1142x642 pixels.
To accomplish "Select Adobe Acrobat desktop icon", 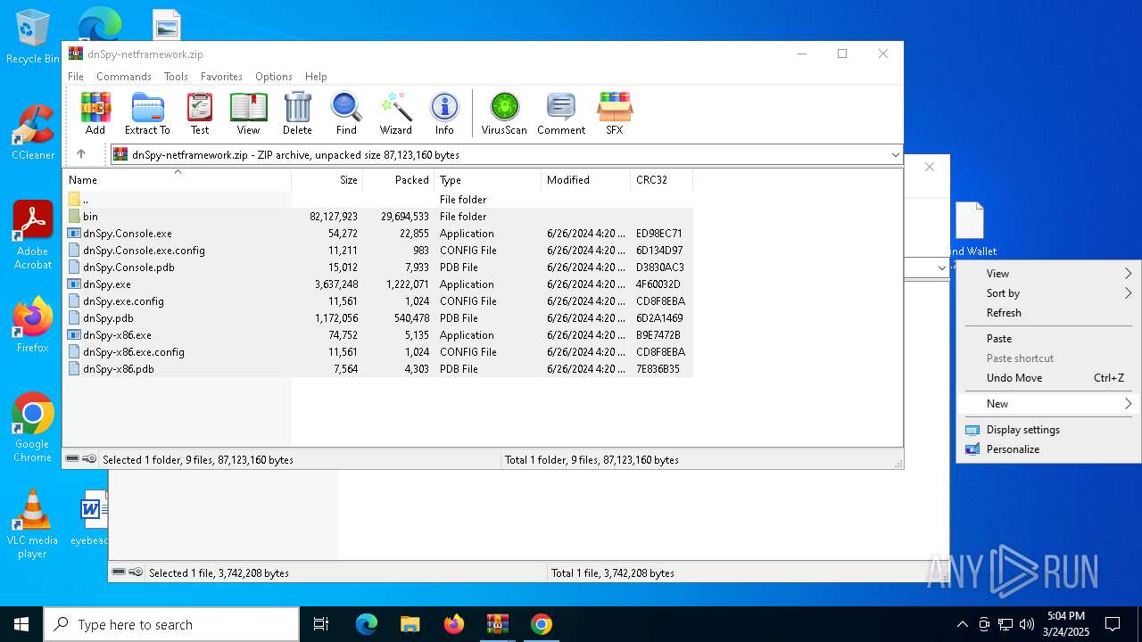I will pos(33,235).
